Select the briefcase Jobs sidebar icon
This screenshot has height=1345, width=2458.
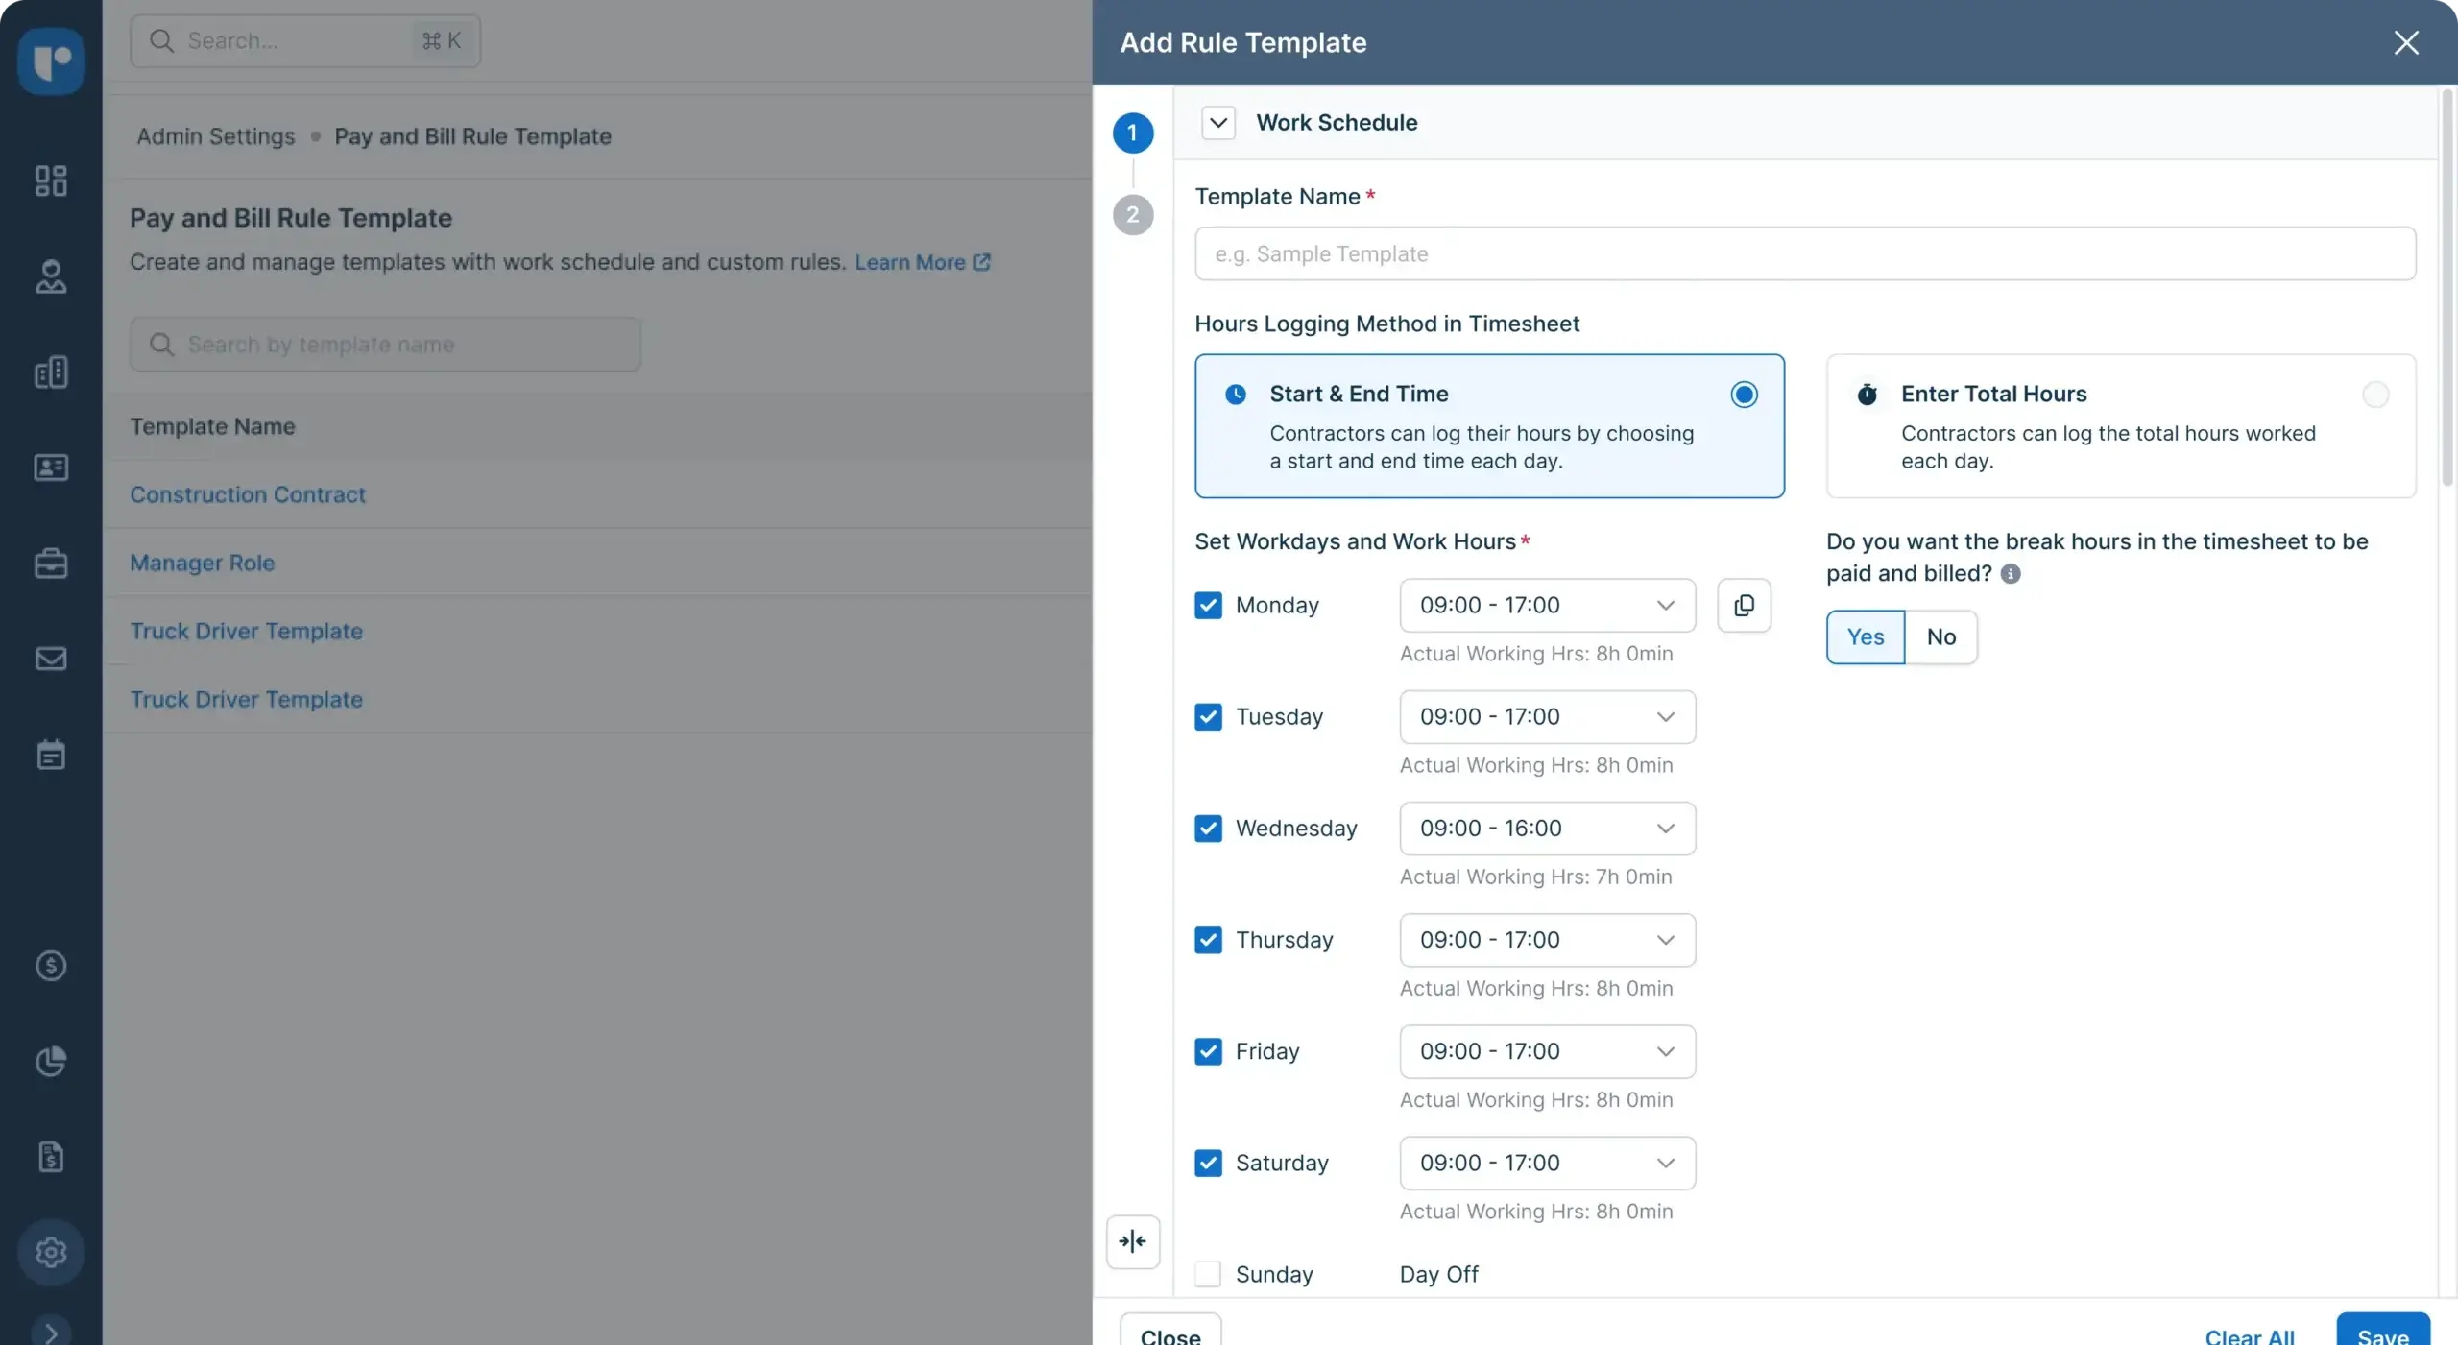point(51,563)
